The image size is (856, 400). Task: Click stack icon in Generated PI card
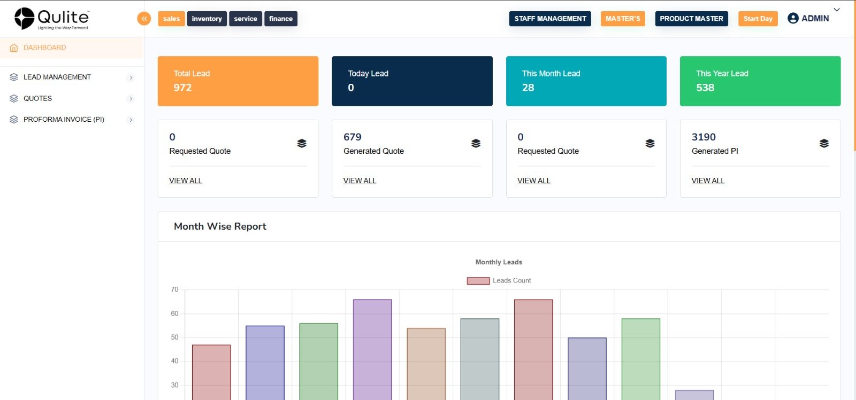[x=824, y=143]
